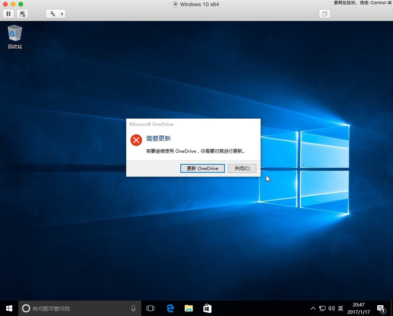The height and width of the screenshot is (316, 393).
Task: Open File Explorer from taskbar
Action: click(189, 308)
